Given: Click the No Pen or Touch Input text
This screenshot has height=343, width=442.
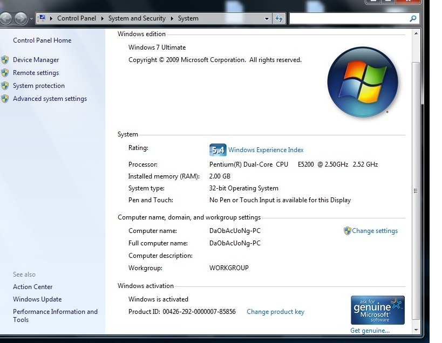Looking at the screenshot, I should click(x=280, y=200).
